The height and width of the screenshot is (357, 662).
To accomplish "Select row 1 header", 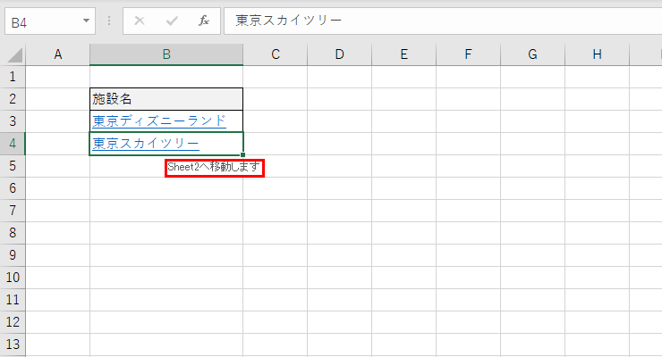I will 13,77.
